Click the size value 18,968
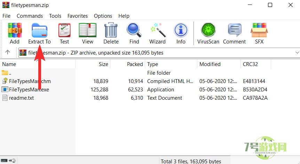The image size is (300, 164). point(101,98)
